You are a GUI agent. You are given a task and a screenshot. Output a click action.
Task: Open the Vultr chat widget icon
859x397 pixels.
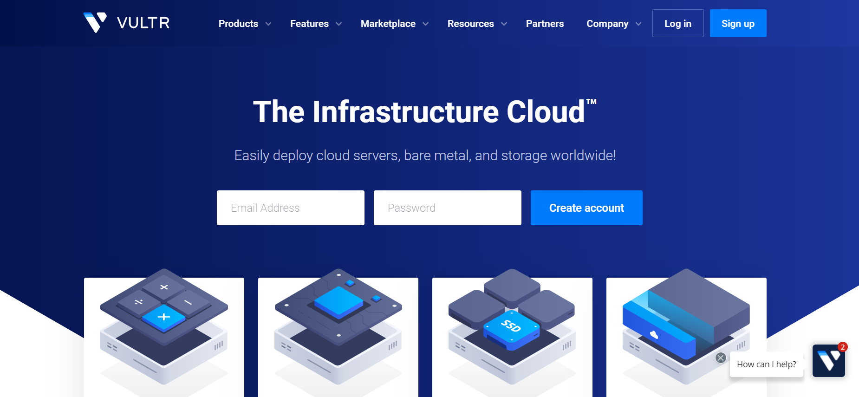pyautogui.click(x=828, y=361)
